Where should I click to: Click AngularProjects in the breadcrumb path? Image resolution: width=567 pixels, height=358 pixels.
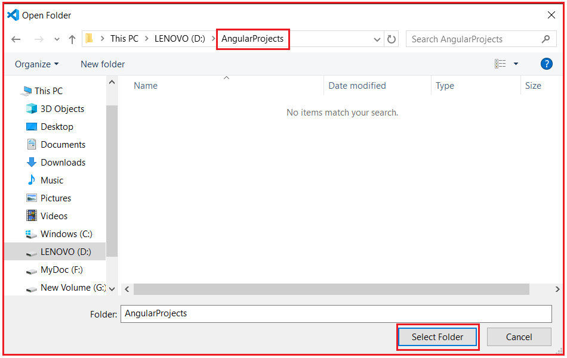pos(252,38)
